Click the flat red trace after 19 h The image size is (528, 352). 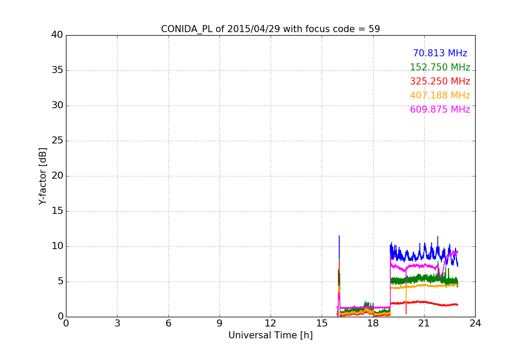coord(424,303)
